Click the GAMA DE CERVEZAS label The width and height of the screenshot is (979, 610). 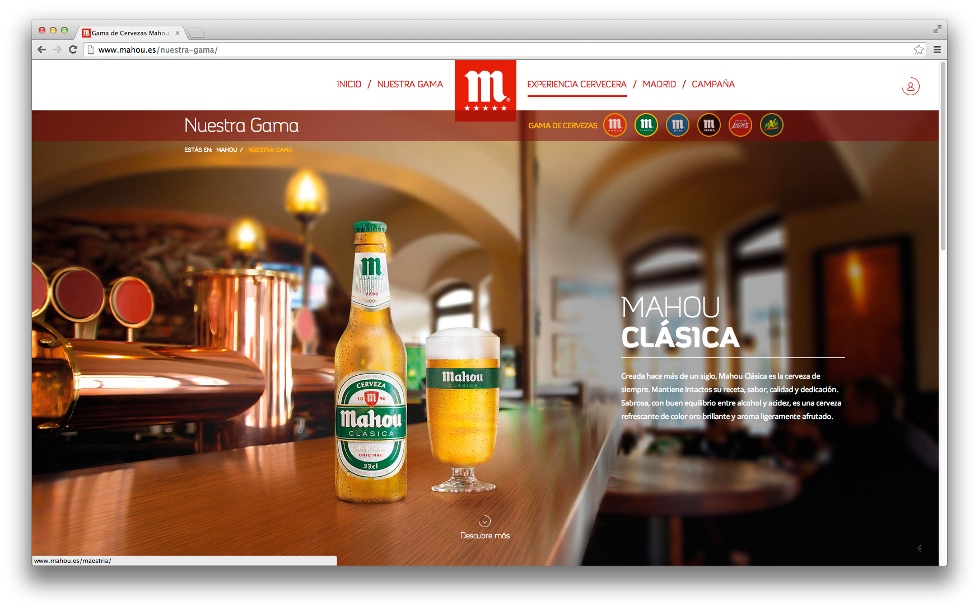[x=563, y=125]
